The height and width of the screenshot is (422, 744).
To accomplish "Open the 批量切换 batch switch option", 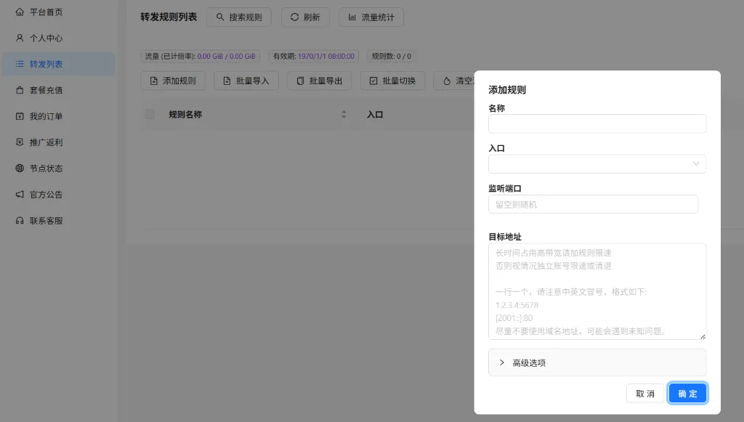I will click(x=393, y=80).
